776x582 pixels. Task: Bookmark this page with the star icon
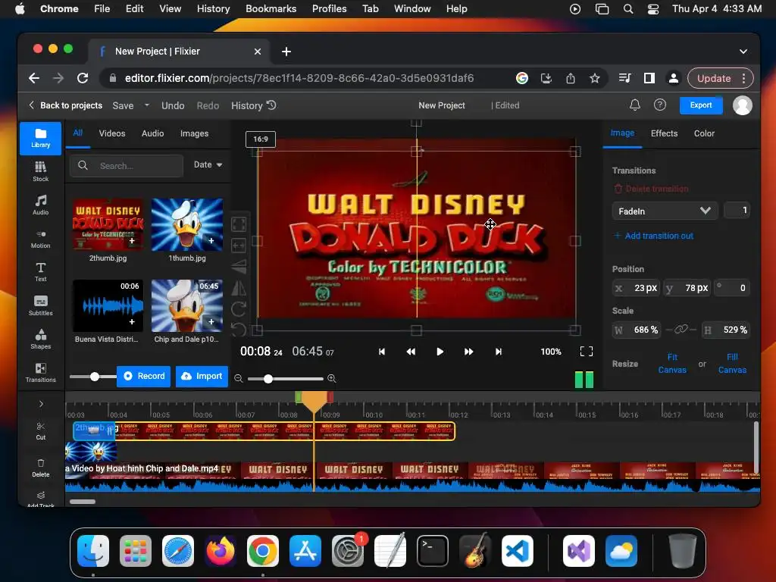(595, 78)
